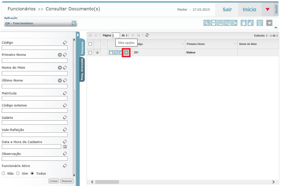The height and width of the screenshot is (186, 281).
Task: Click the 'Matrícula' input field
Action: coord(35,98)
